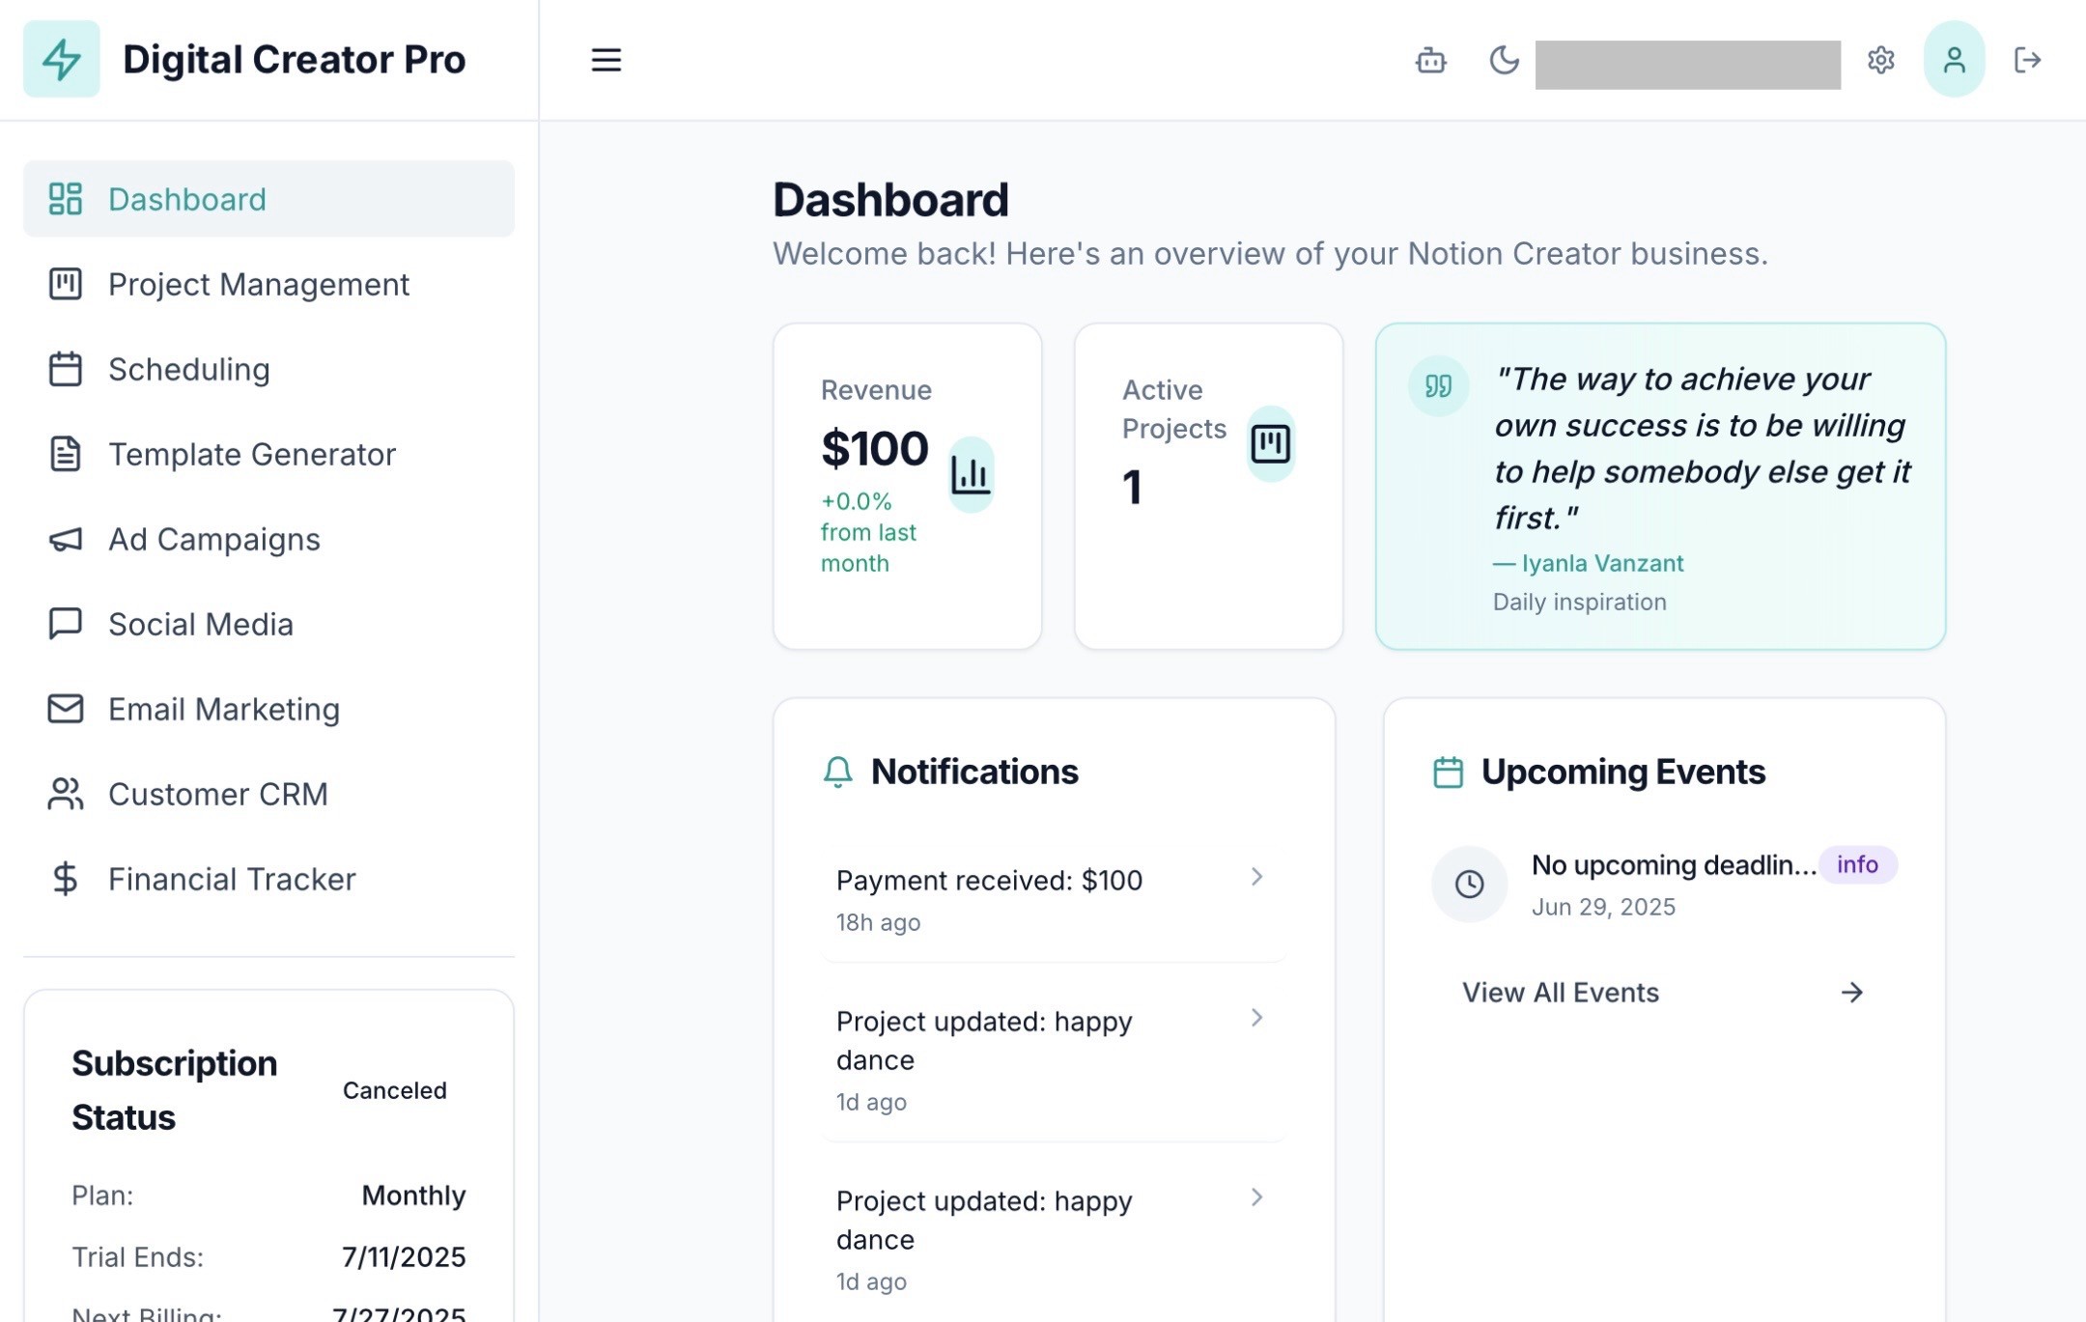The width and height of the screenshot is (2086, 1322).
Task: Click the Revenue bar chart icon
Action: (x=971, y=474)
